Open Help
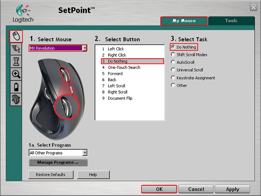Image resolution: width=261 pixels, height=196 pixels. coord(93,175)
